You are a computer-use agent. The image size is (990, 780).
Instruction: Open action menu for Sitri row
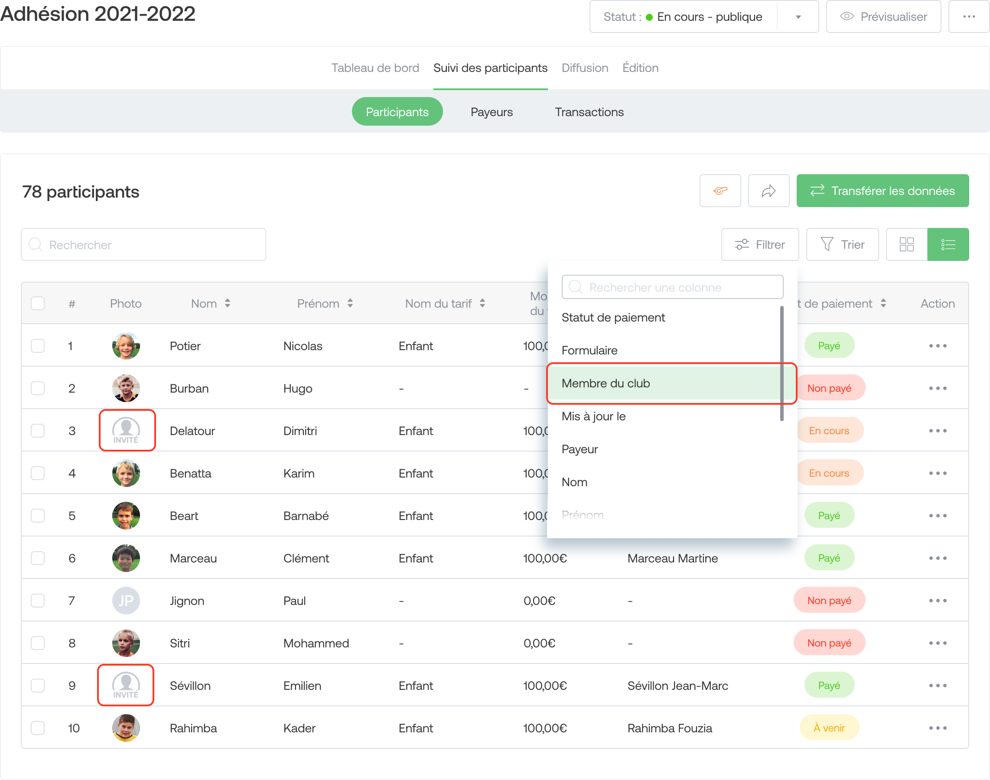[x=938, y=643]
